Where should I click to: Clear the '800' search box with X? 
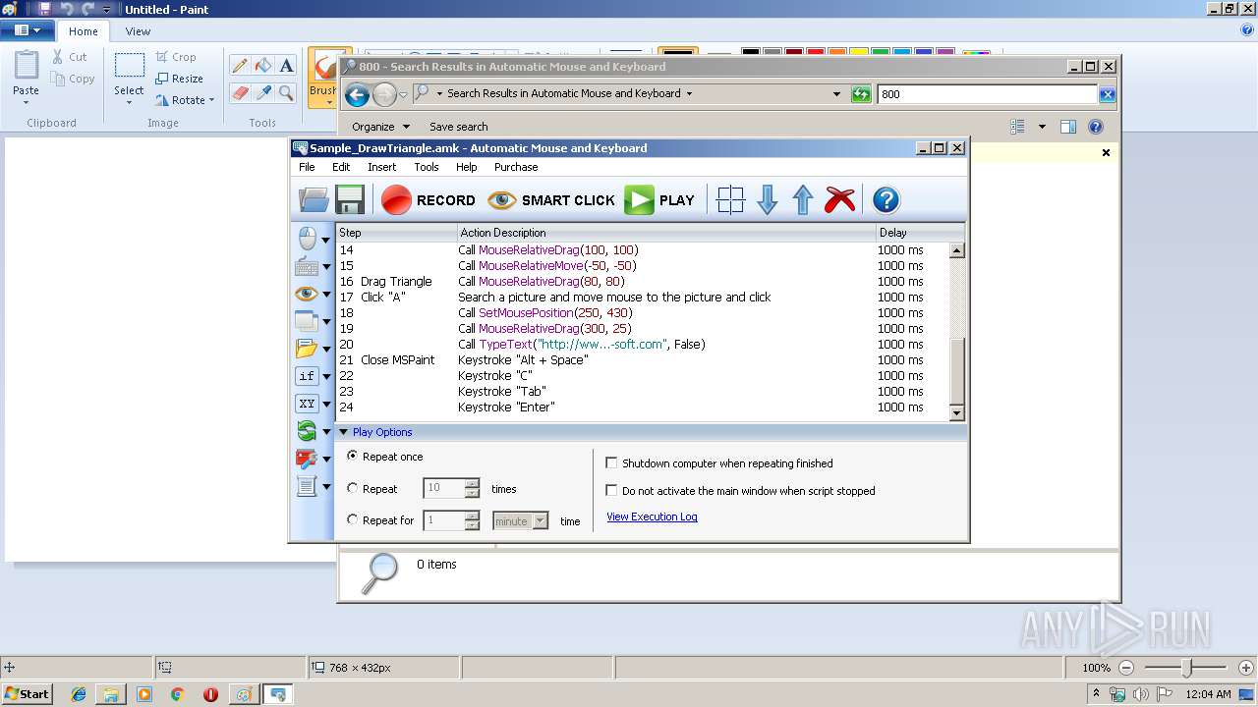point(1108,94)
